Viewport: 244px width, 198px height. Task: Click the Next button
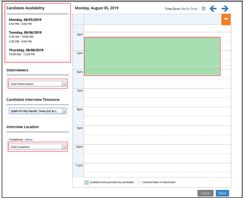pyautogui.click(x=222, y=193)
